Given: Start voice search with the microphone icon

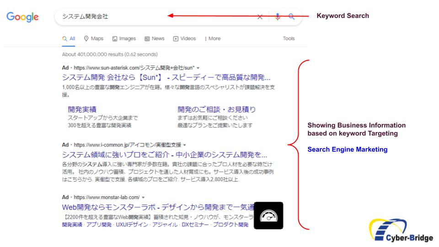Looking at the screenshot, I should pos(278,16).
